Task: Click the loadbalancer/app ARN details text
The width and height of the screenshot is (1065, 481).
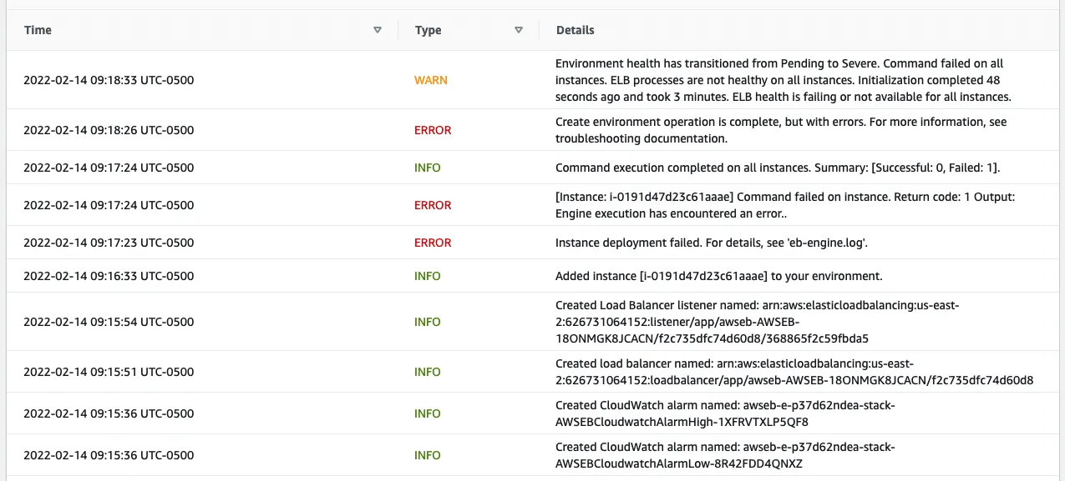Action: [x=794, y=372]
